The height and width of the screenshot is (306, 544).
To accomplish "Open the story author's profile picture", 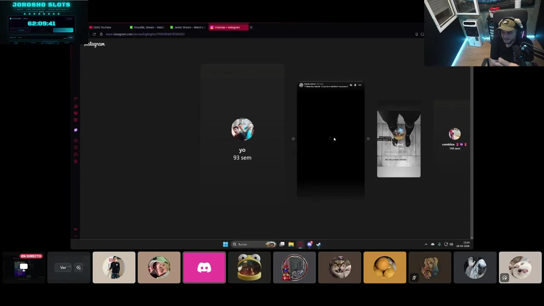I will click(301, 85).
